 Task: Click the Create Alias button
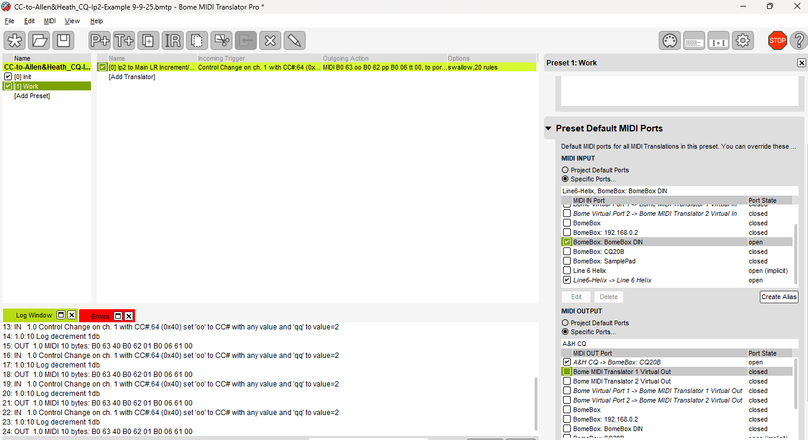(779, 297)
